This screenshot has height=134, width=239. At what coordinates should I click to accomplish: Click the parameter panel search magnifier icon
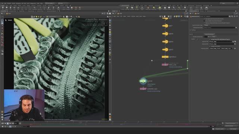[x=232, y=16]
